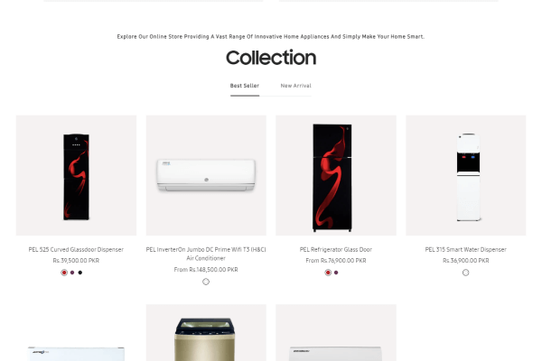Select red swatch for PEL Refrigerator Glass Door
This screenshot has height=361, width=542.
[328, 273]
